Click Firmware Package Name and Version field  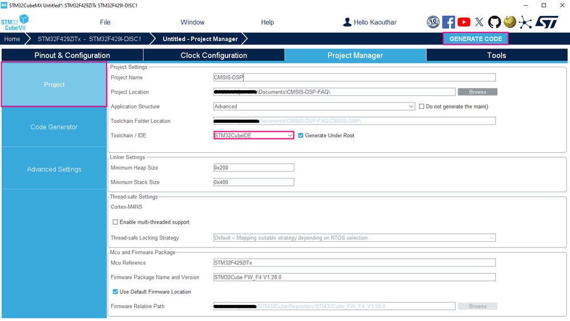pyautogui.click(x=354, y=277)
